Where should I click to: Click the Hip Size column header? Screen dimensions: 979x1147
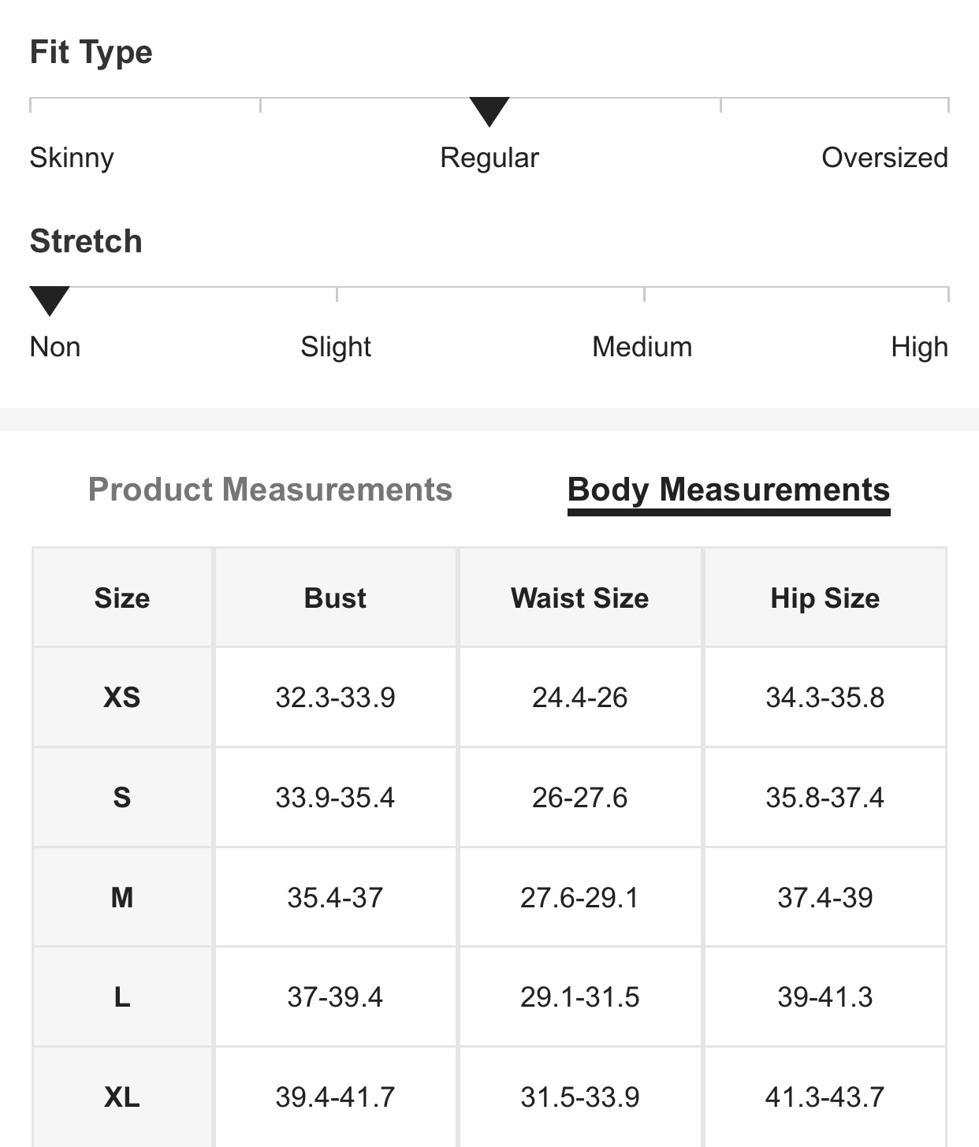tap(825, 598)
